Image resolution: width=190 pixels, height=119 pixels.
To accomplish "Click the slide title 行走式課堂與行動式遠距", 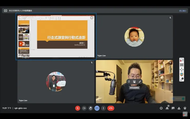I will [x=66, y=38].
